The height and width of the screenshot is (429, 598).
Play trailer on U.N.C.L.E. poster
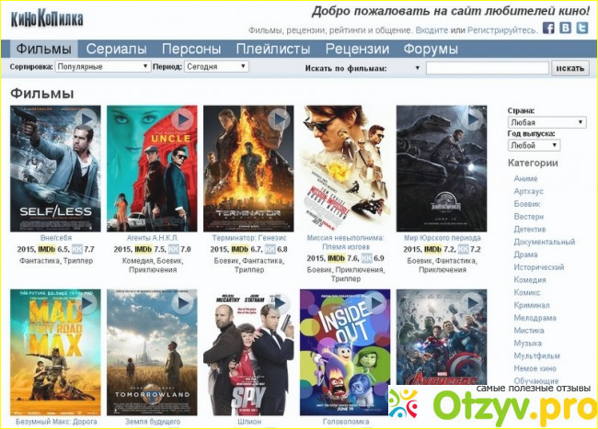[x=182, y=119]
